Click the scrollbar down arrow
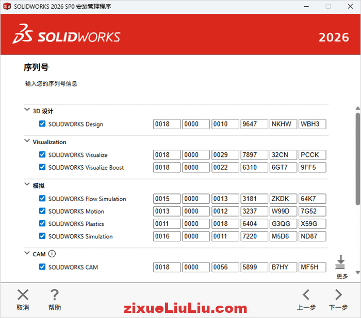This screenshot has height=318, width=361. [357, 273]
